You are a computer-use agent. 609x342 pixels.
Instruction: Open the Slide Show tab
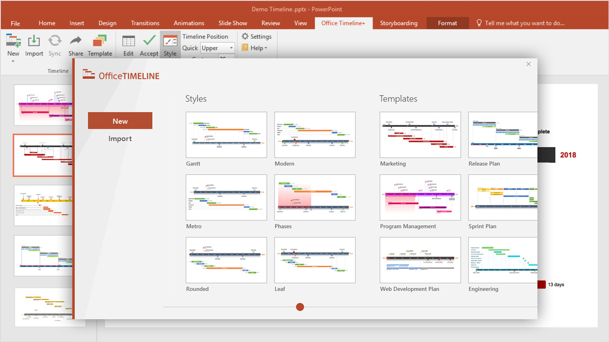pos(233,23)
